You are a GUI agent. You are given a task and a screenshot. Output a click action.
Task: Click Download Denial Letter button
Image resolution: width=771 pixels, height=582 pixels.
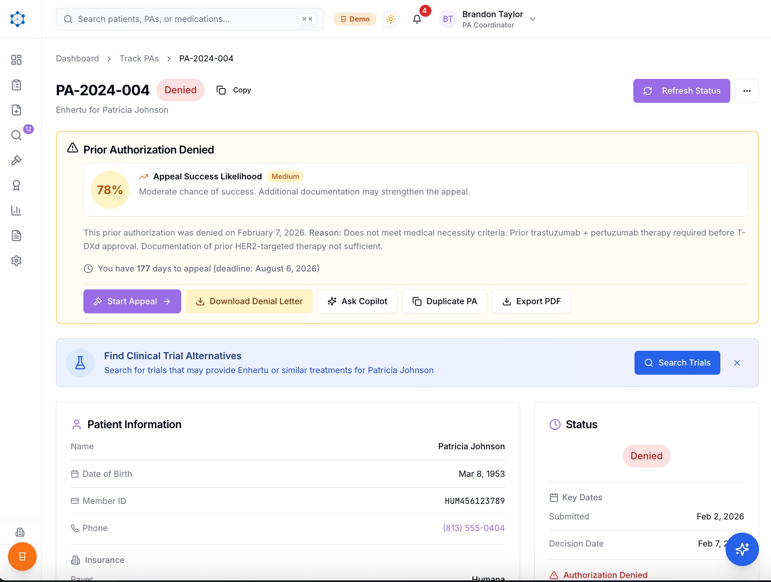click(249, 301)
